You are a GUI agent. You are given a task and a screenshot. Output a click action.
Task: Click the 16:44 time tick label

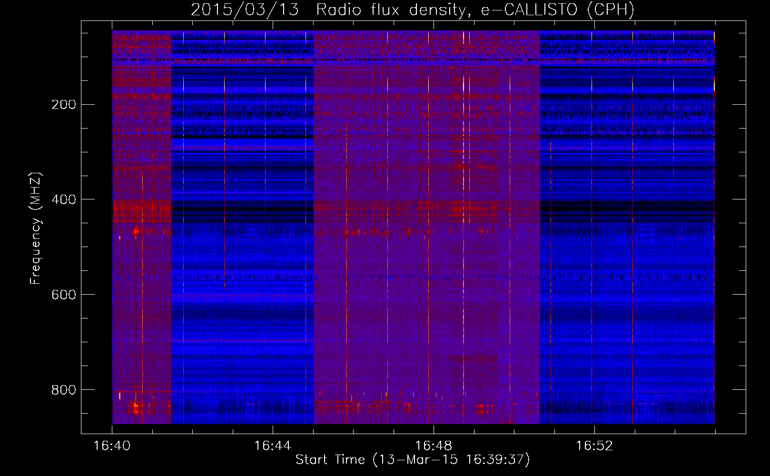[273, 446]
